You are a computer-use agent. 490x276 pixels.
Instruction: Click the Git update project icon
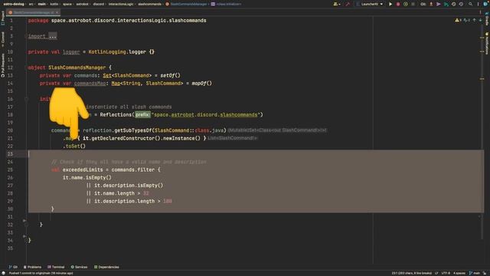(x=431, y=4)
